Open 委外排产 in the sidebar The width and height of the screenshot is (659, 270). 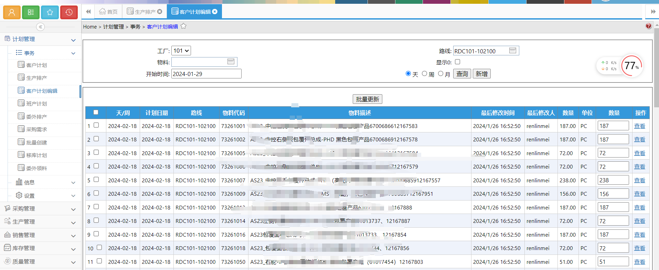[36, 117]
